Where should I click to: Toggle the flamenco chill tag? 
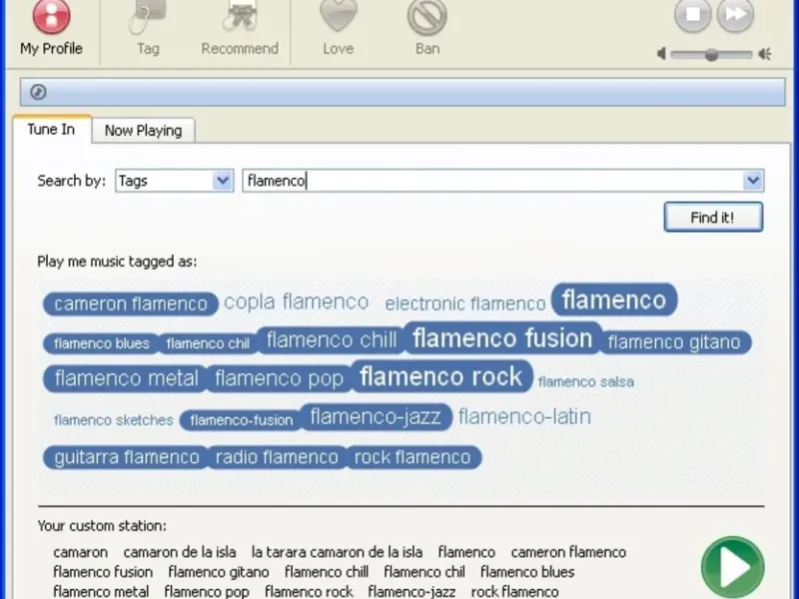coord(332,339)
